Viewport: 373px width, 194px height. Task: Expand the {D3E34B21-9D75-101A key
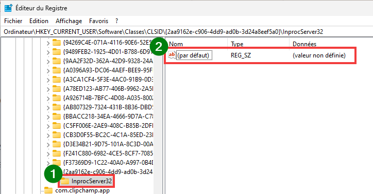click(48, 145)
